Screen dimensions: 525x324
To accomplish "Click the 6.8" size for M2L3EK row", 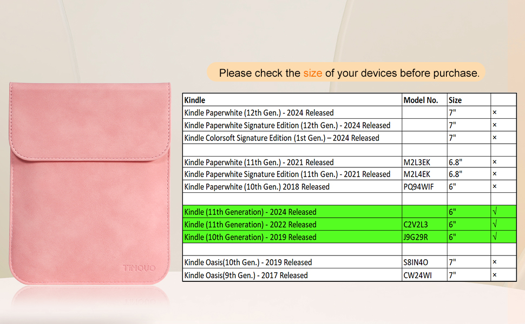I will tap(455, 163).
